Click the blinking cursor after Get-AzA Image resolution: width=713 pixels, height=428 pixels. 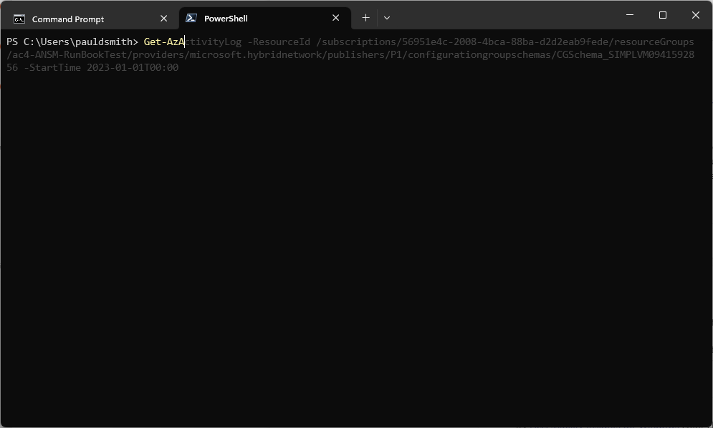pyautogui.click(x=185, y=42)
